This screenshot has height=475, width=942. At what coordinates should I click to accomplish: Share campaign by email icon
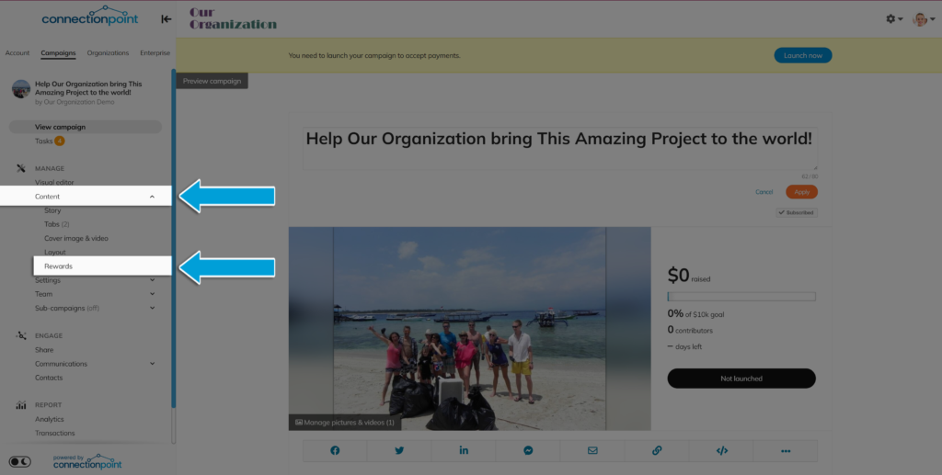click(592, 450)
